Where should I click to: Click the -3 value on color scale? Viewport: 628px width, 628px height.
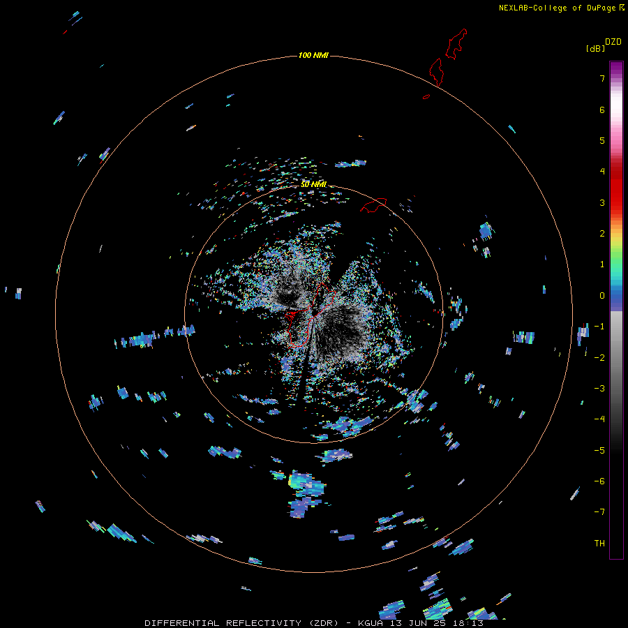(x=599, y=388)
